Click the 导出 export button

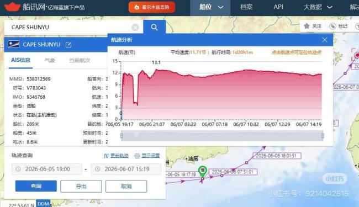(81, 186)
